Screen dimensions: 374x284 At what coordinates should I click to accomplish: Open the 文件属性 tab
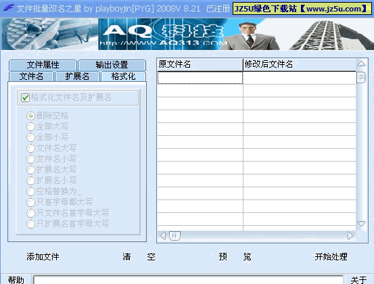pyautogui.click(x=43, y=65)
